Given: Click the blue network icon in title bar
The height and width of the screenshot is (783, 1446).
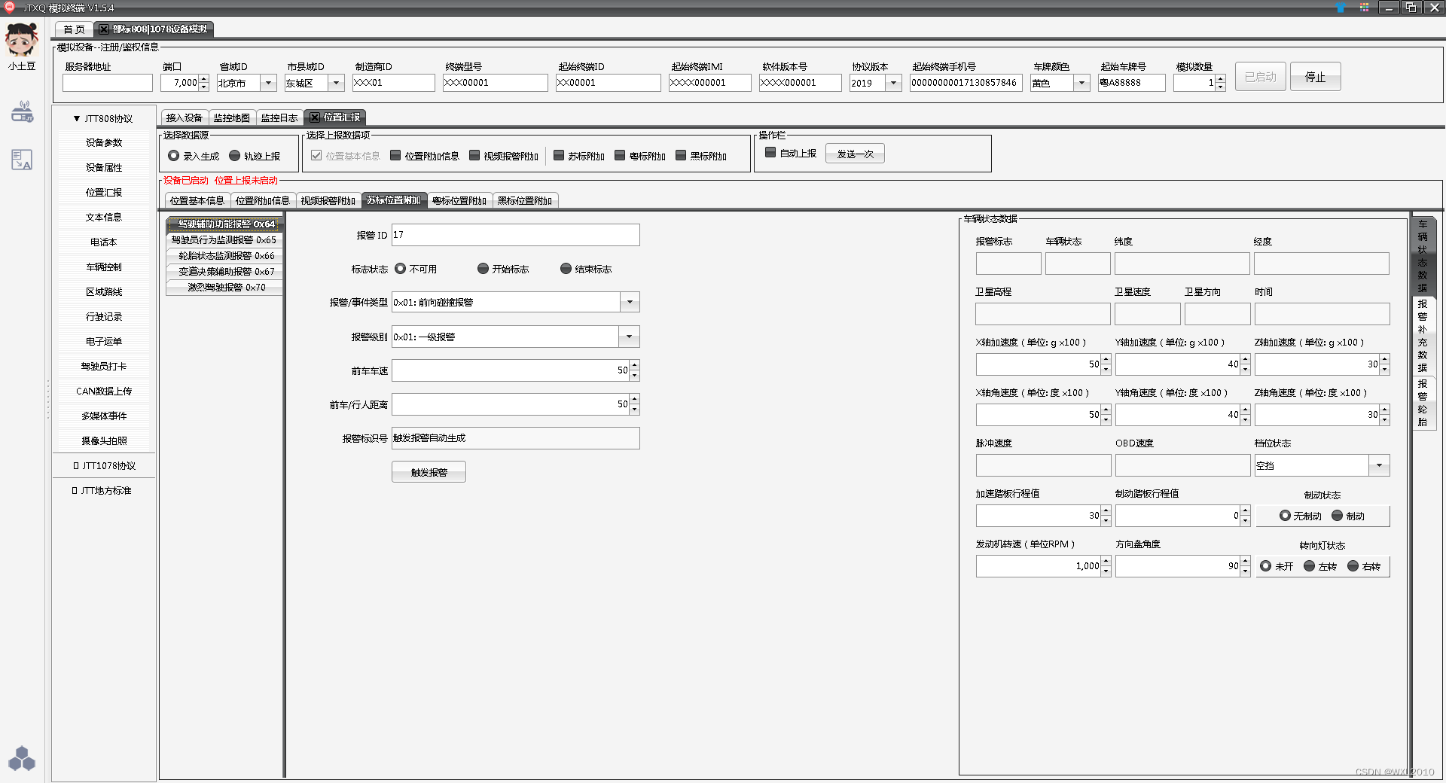Looking at the screenshot, I should pos(1341,8).
